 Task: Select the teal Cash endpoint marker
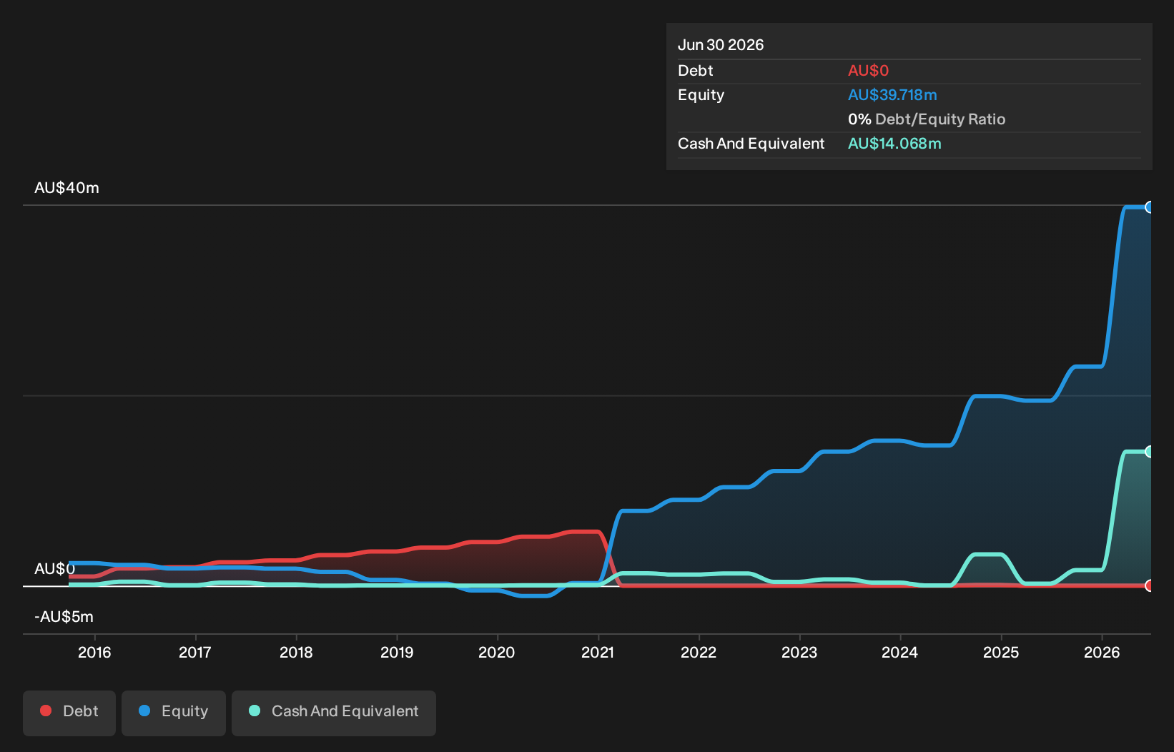[1150, 452]
